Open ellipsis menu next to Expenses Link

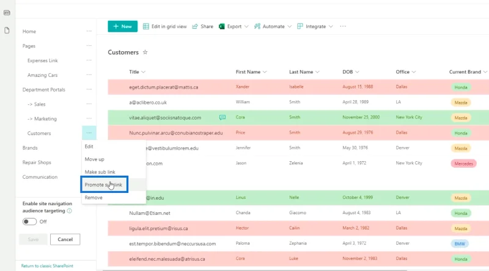(x=89, y=60)
